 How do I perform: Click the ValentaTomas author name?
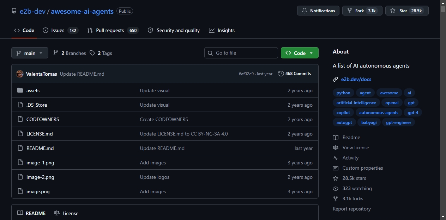pyautogui.click(x=41, y=74)
